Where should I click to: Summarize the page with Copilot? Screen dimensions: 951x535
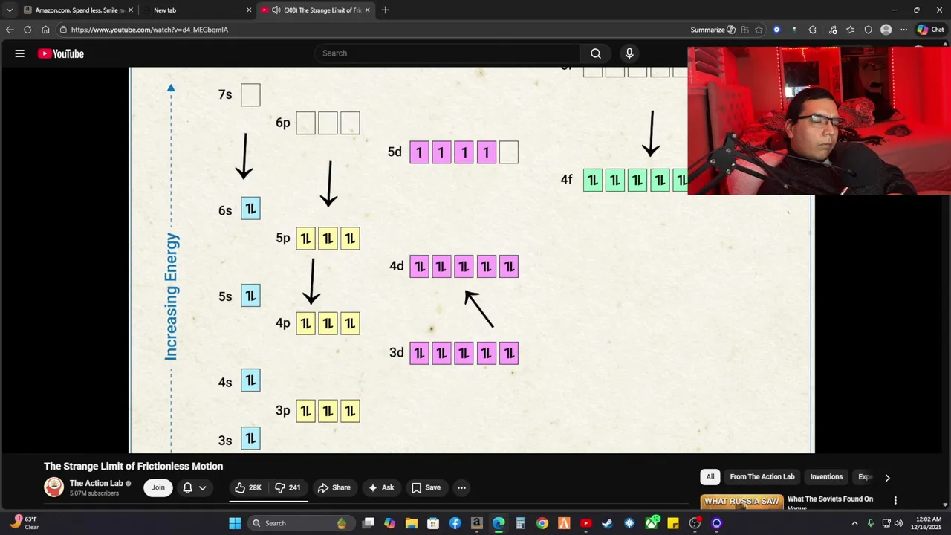(x=713, y=30)
